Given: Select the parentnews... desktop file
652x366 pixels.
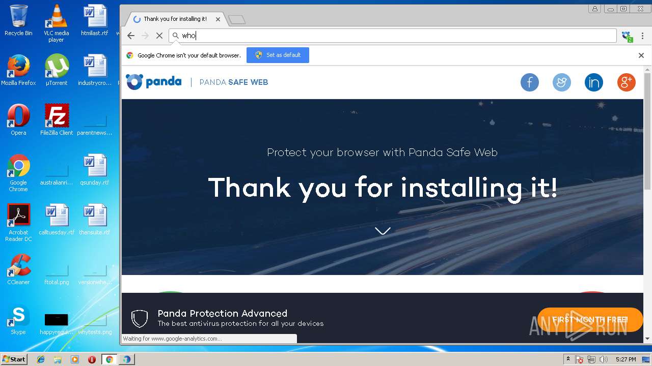Looking at the screenshot, I should [95, 125].
